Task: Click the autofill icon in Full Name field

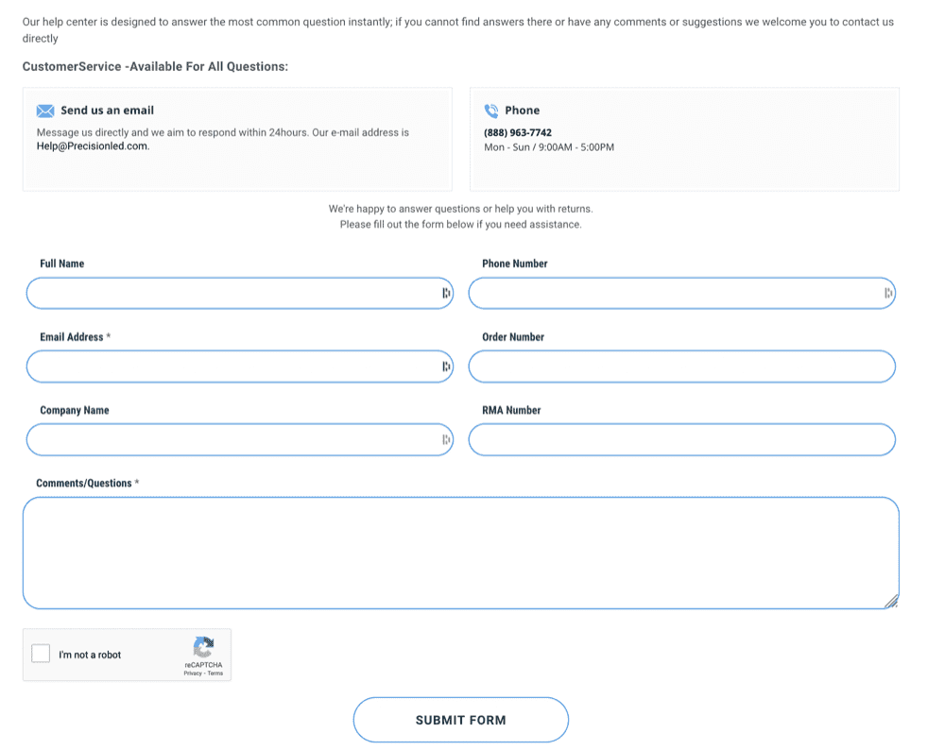Action: [x=446, y=294]
